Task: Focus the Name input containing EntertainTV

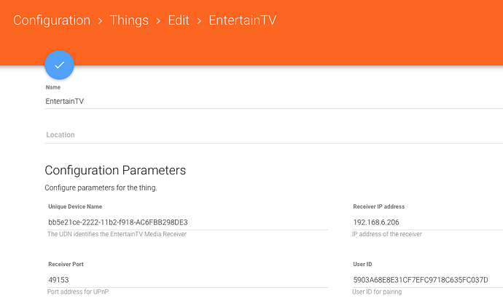Action: pos(219,101)
